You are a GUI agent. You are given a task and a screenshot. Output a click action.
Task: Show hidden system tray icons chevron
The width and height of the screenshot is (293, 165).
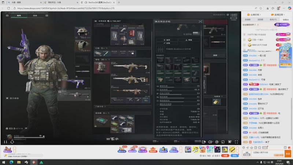coord(257,162)
